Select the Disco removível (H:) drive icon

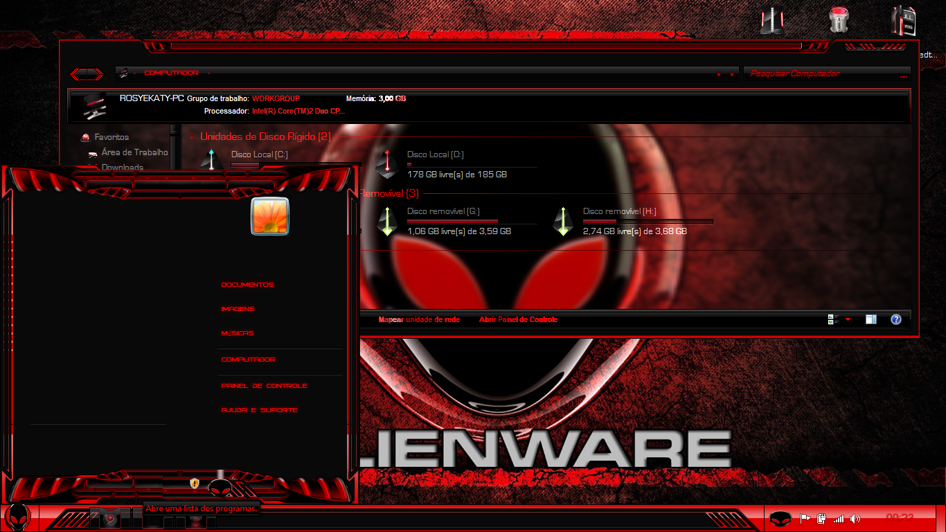click(562, 221)
